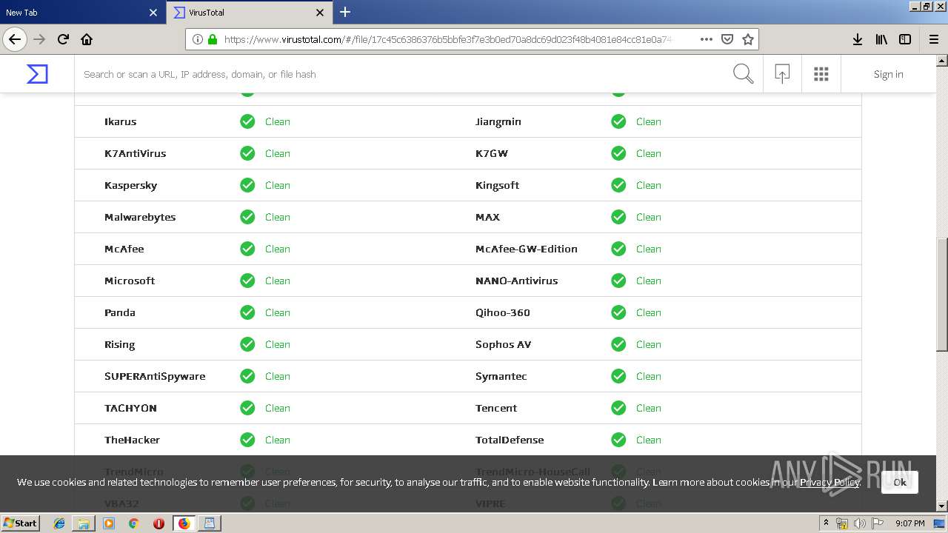Click the Qihoo-360 green check icon

tap(618, 312)
